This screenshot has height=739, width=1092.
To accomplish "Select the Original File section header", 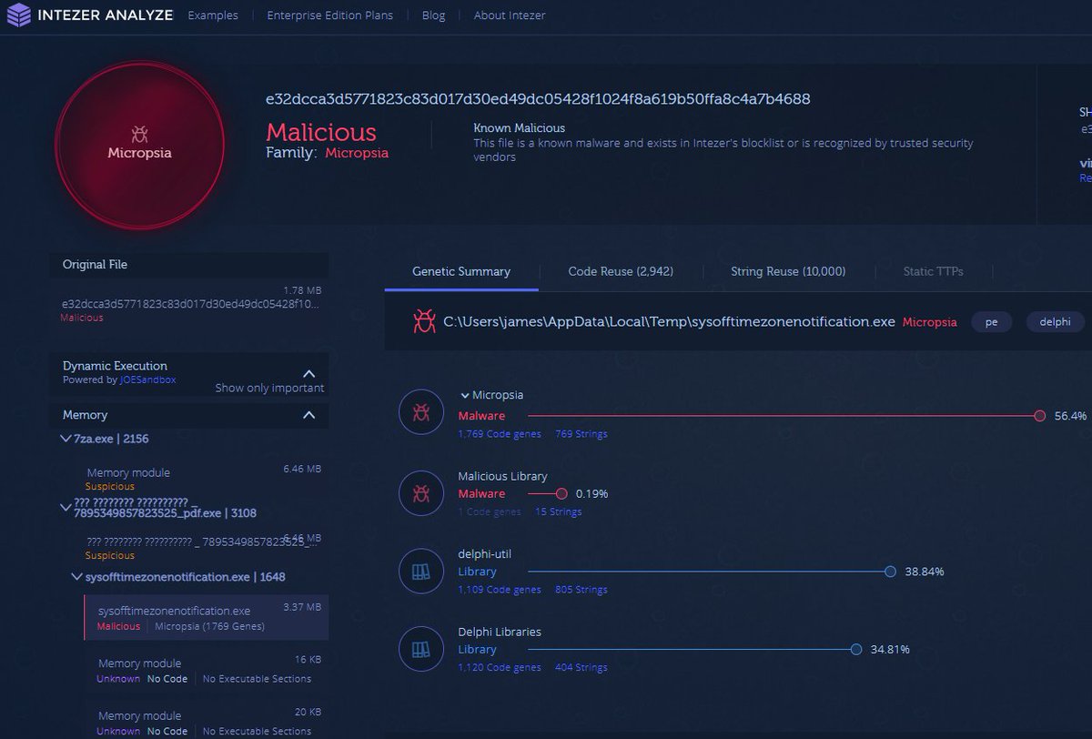I will (x=189, y=265).
